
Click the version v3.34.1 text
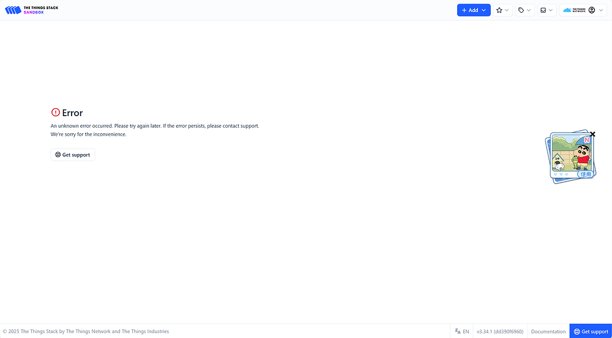(500, 331)
